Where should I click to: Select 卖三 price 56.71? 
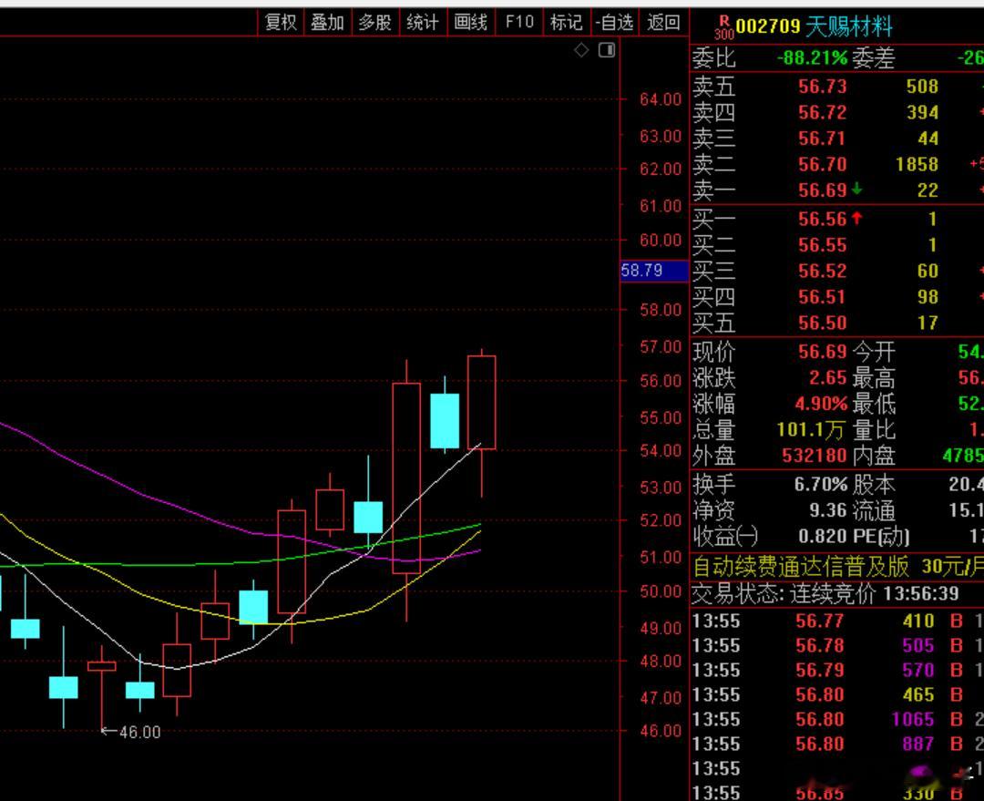click(822, 139)
